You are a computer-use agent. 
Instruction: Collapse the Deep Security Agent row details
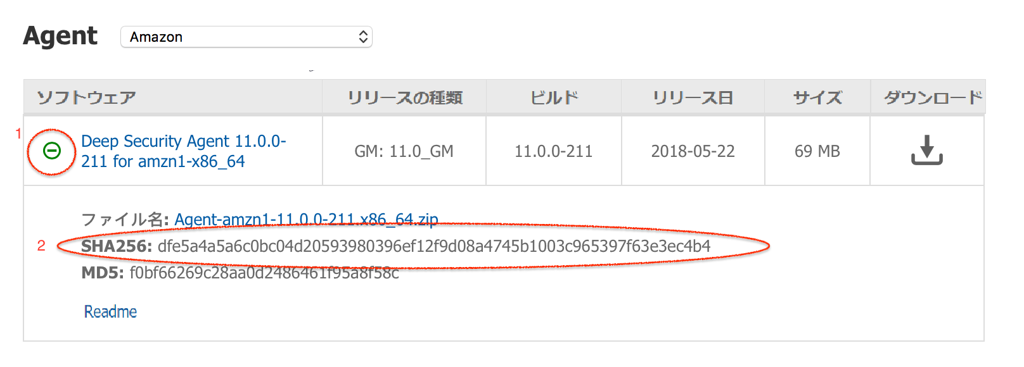pyautogui.click(x=52, y=151)
